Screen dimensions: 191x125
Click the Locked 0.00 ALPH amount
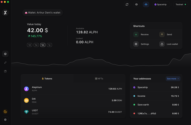85,42
